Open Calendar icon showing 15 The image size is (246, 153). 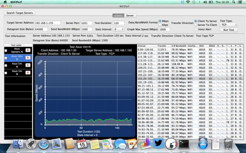(x=82, y=144)
